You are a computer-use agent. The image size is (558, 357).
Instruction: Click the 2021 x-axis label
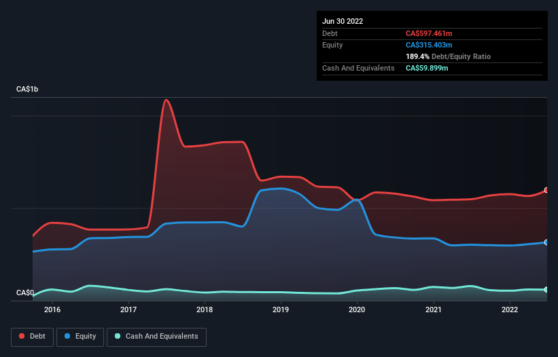(x=434, y=309)
